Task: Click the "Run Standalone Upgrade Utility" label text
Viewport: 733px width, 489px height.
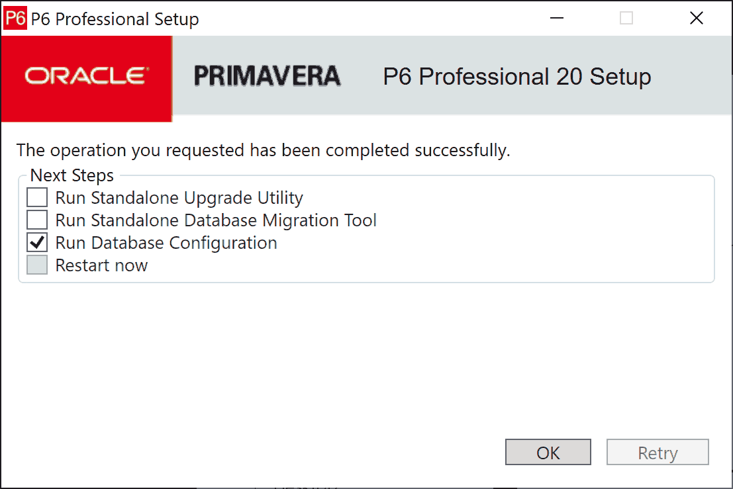Action: [x=179, y=198]
